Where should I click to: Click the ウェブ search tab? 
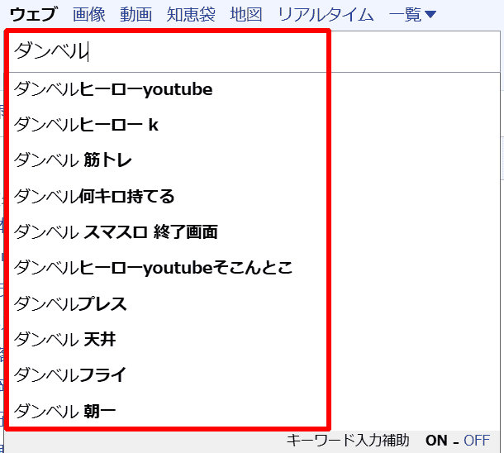coord(33,14)
